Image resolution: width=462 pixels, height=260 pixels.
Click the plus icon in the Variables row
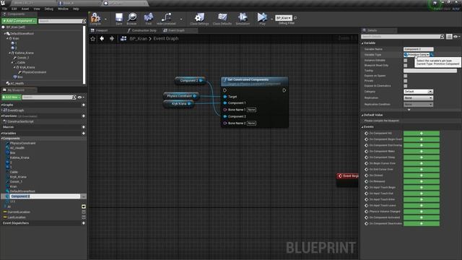84,134
